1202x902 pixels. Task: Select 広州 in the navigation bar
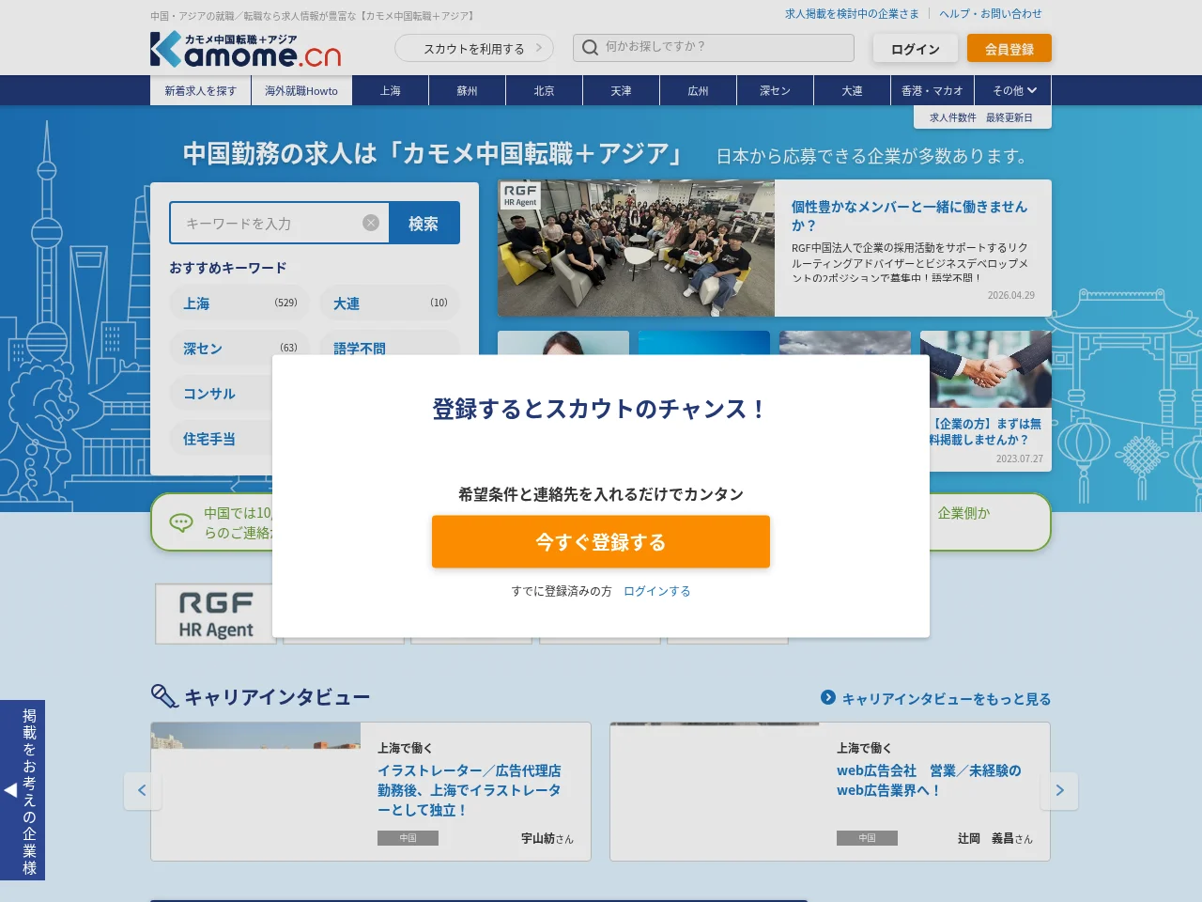tap(699, 90)
